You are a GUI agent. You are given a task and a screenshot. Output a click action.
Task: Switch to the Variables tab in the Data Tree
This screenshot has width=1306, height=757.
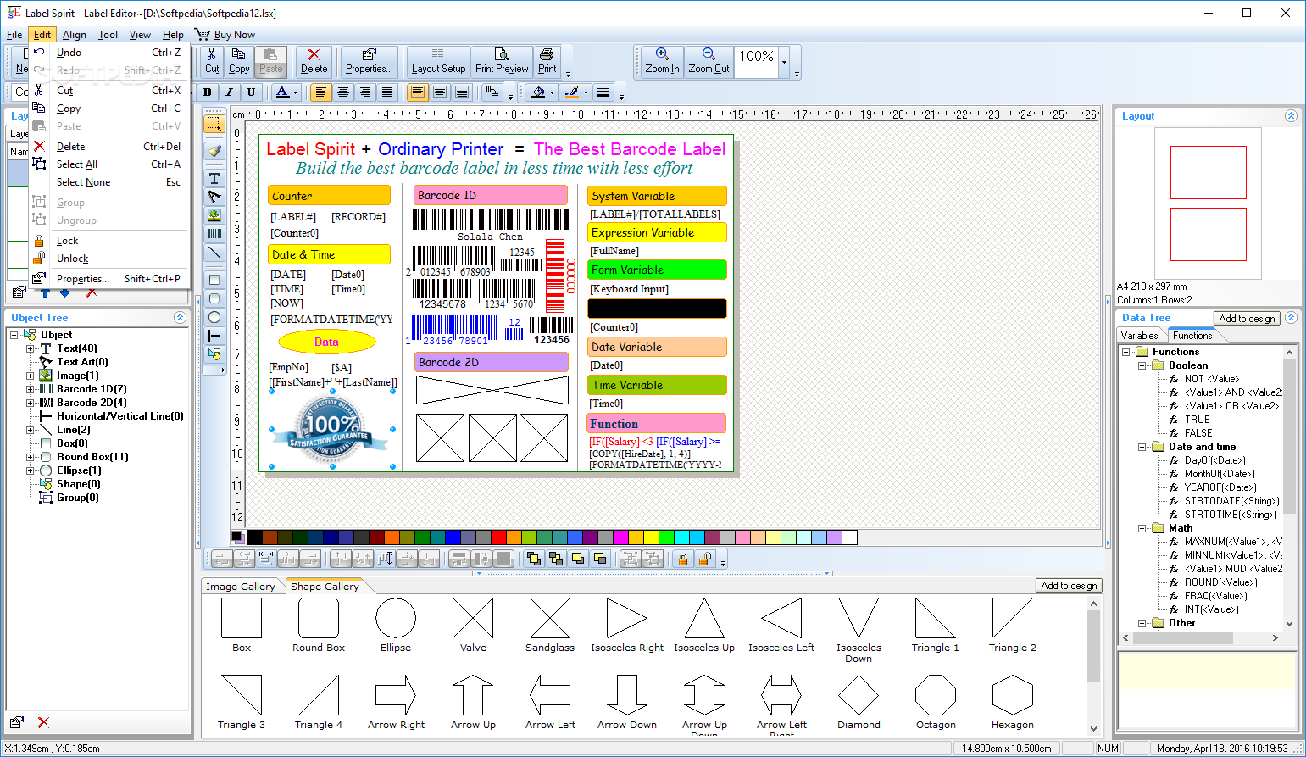(1139, 336)
